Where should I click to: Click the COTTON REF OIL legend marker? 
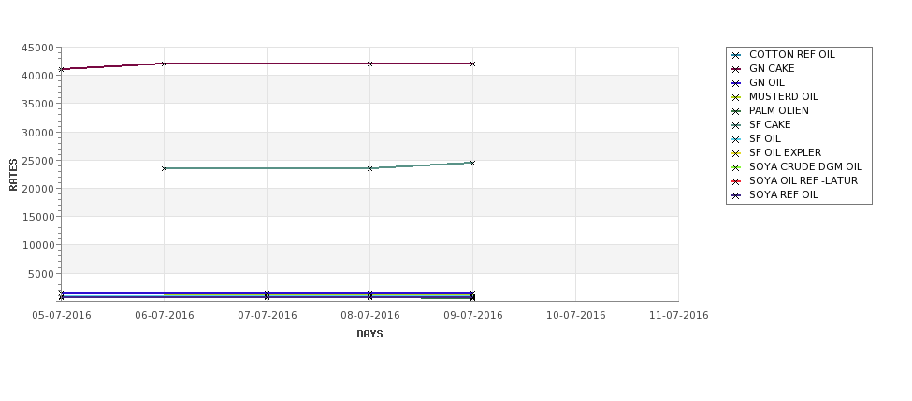click(x=736, y=55)
